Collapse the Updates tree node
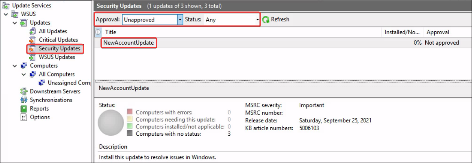This screenshot has height=163, width=472. click(x=15, y=23)
